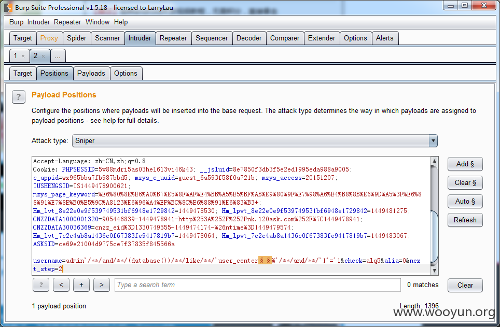Select the main Intruder tool tab
The width and height of the screenshot is (500, 327).
click(x=140, y=38)
